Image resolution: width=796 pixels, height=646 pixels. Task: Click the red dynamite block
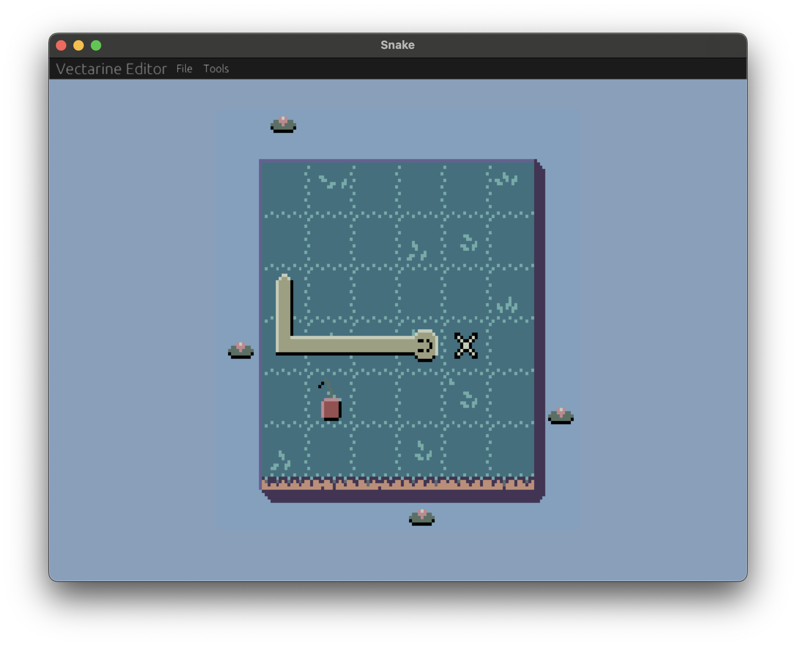331,409
